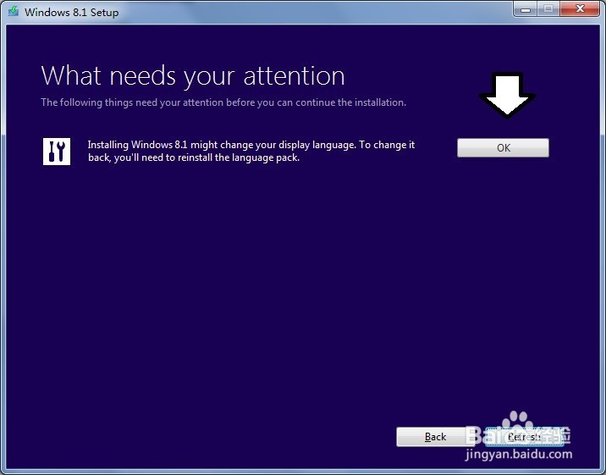Viewport: 606px width, 475px height.
Task: Click the 'What needs your attention' heading
Action: [x=193, y=75]
